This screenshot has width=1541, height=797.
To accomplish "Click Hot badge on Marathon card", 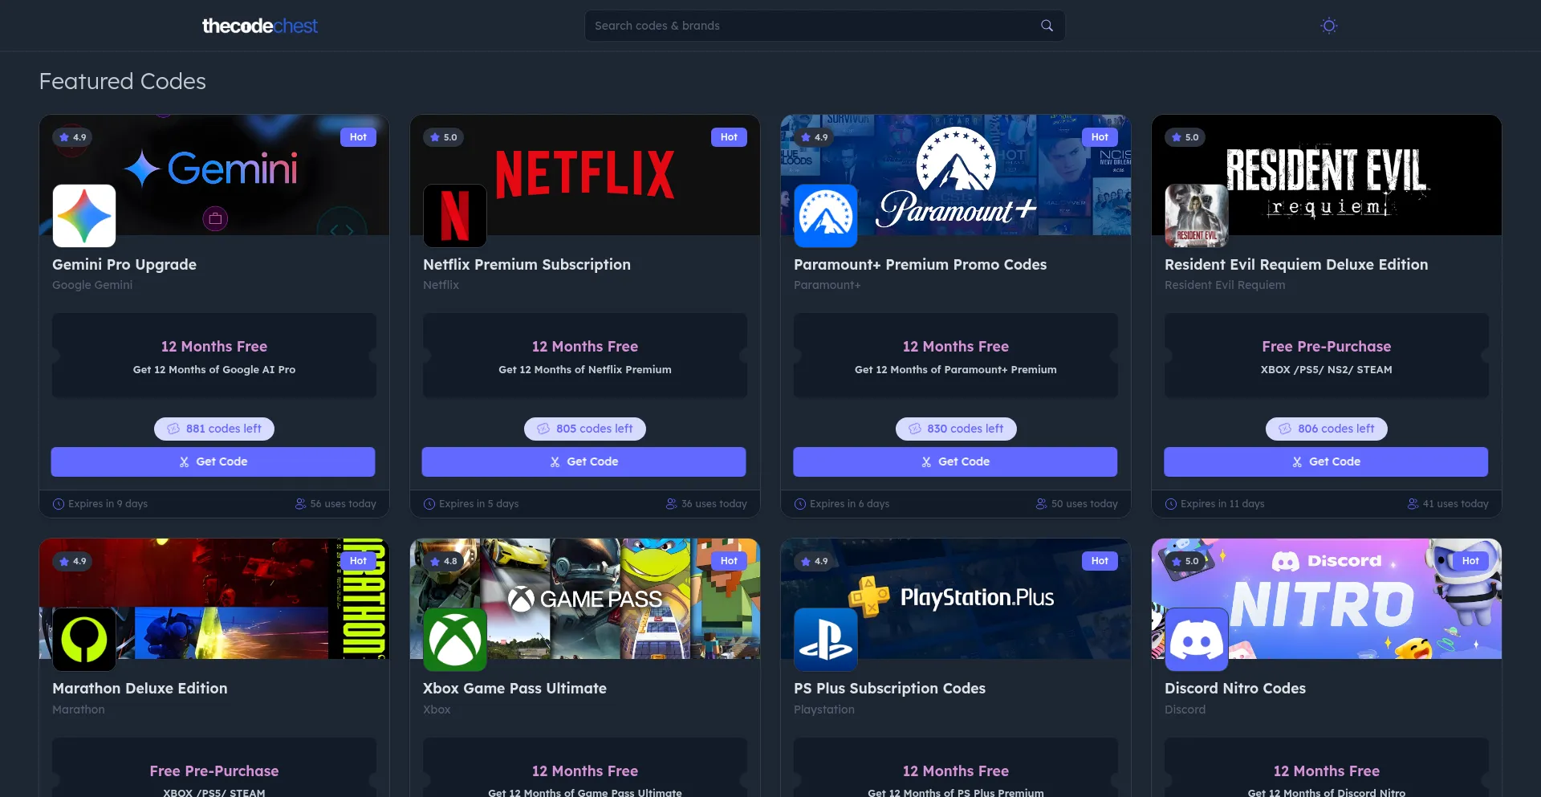I will tap(358, 561).
